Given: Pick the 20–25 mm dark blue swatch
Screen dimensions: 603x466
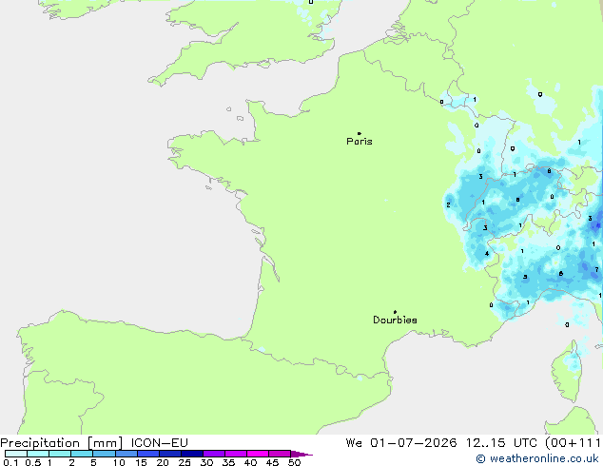Looking at the screenshot, I should (x=170, y=454).
